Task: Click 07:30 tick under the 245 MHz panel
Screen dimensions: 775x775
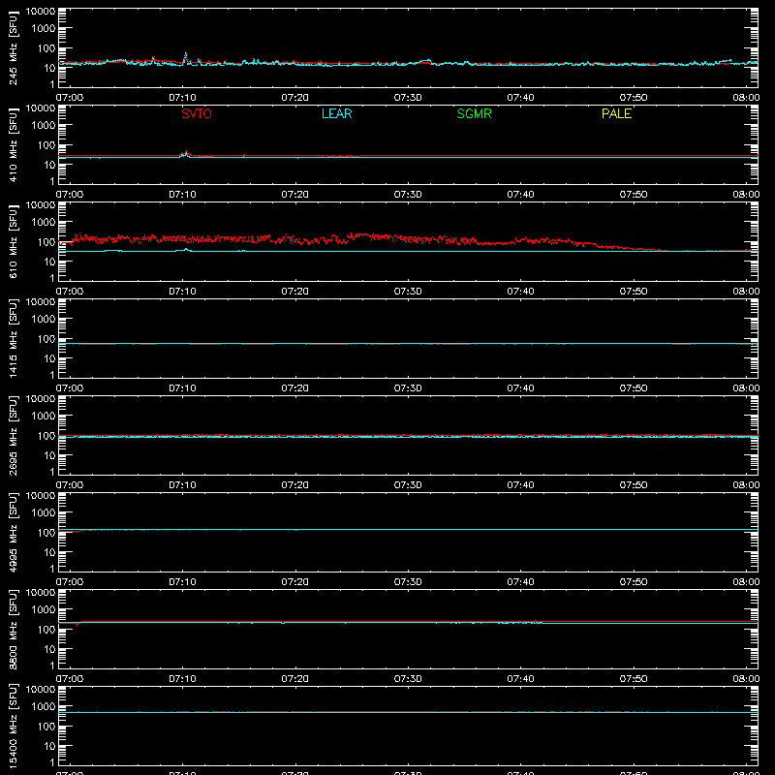Action: coord(408,98)
